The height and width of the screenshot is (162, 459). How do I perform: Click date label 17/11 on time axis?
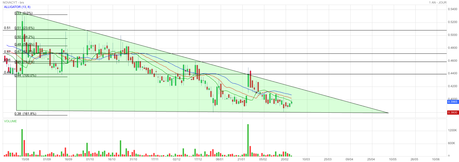155,159
